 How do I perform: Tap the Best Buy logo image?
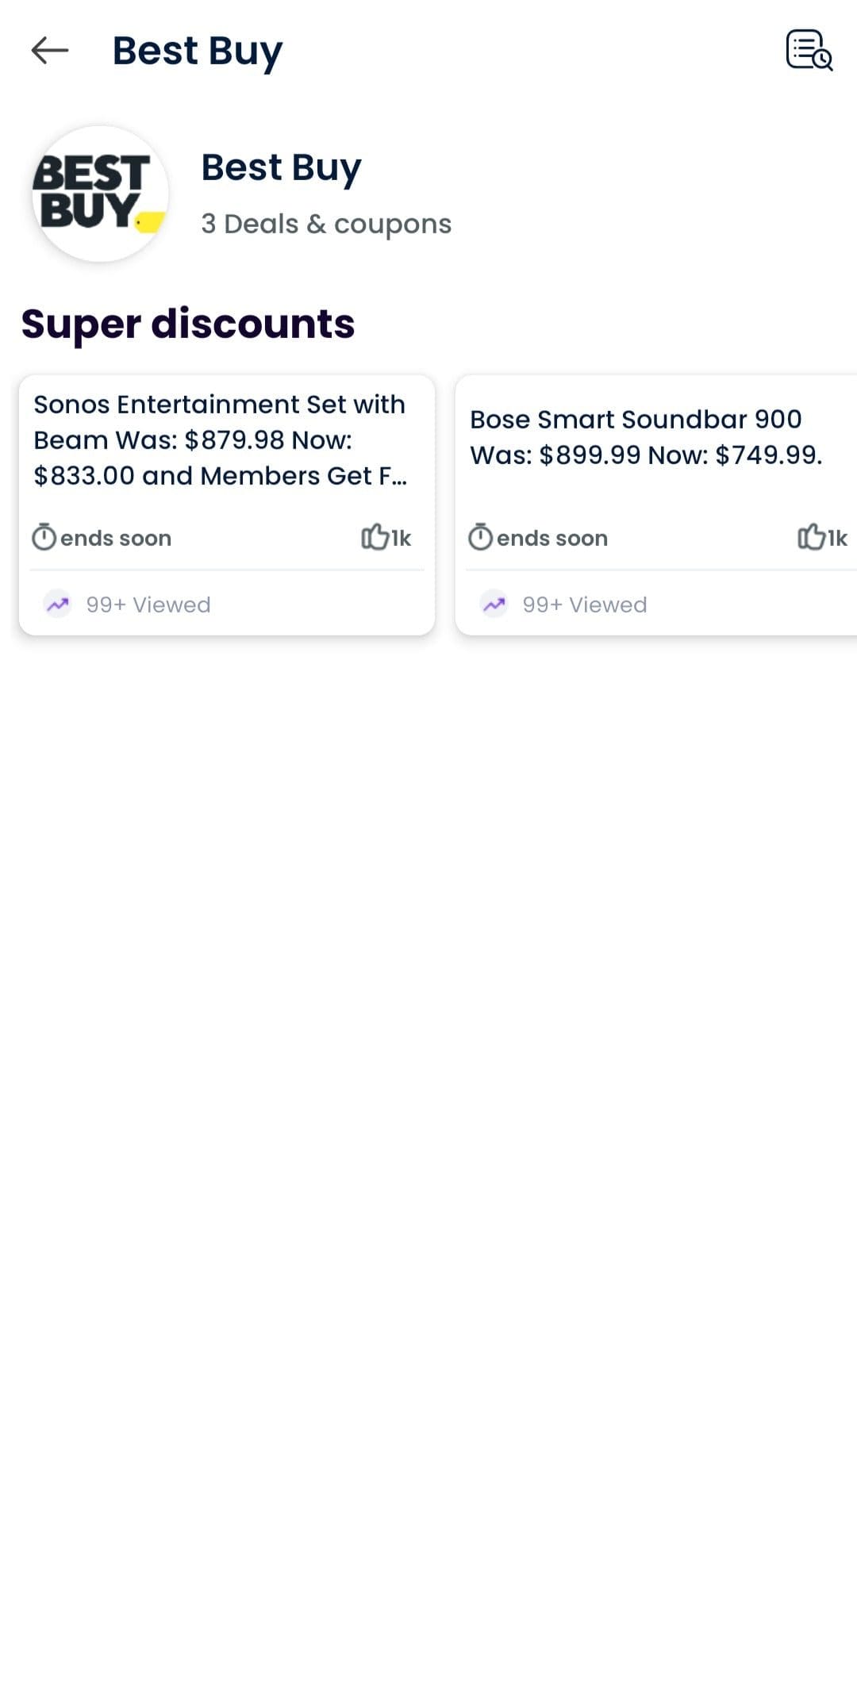pyautogui.click(x=100, y=194)
